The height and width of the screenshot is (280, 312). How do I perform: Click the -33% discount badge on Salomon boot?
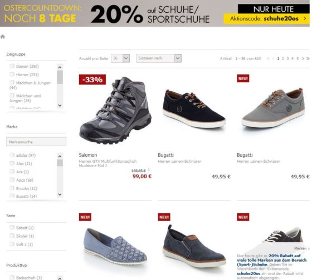coord(92,79)
